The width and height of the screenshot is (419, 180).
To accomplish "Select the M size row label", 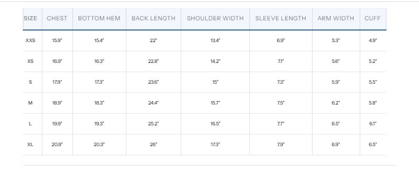I will click(x=30, y=103).
